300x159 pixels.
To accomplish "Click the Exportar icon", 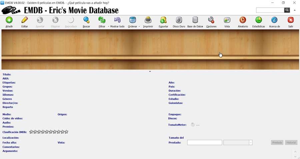I will [x=163, y=20].
